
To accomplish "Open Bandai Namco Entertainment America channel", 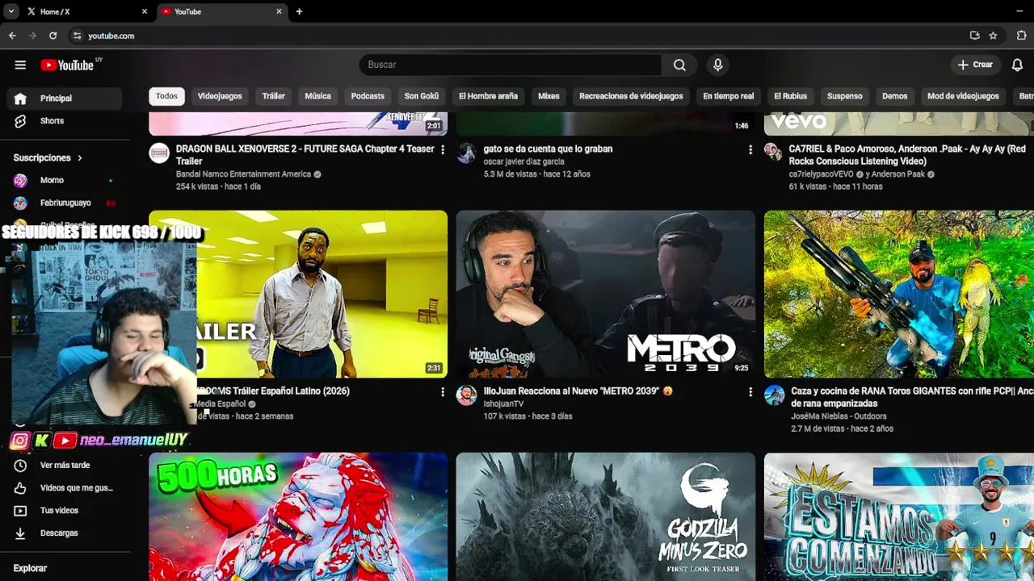I will pyautogui.click(x=243, y=174).
